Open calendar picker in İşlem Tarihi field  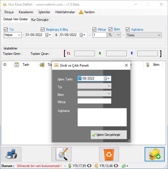tap(107, 78)
